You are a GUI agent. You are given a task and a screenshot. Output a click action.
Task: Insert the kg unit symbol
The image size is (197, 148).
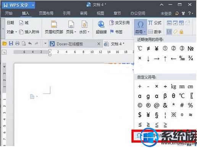pos(173,87)
